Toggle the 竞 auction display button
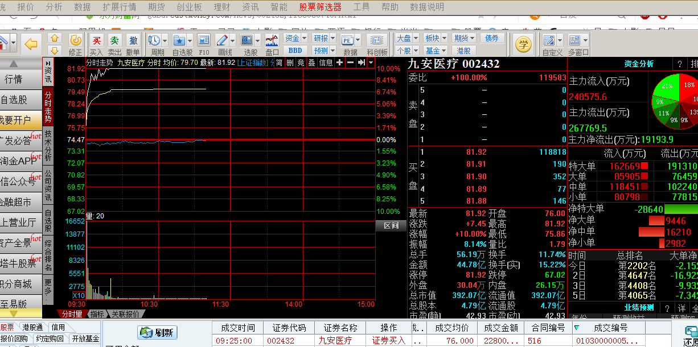The width and height of the screenshot is (698, 347). point(301,63)
